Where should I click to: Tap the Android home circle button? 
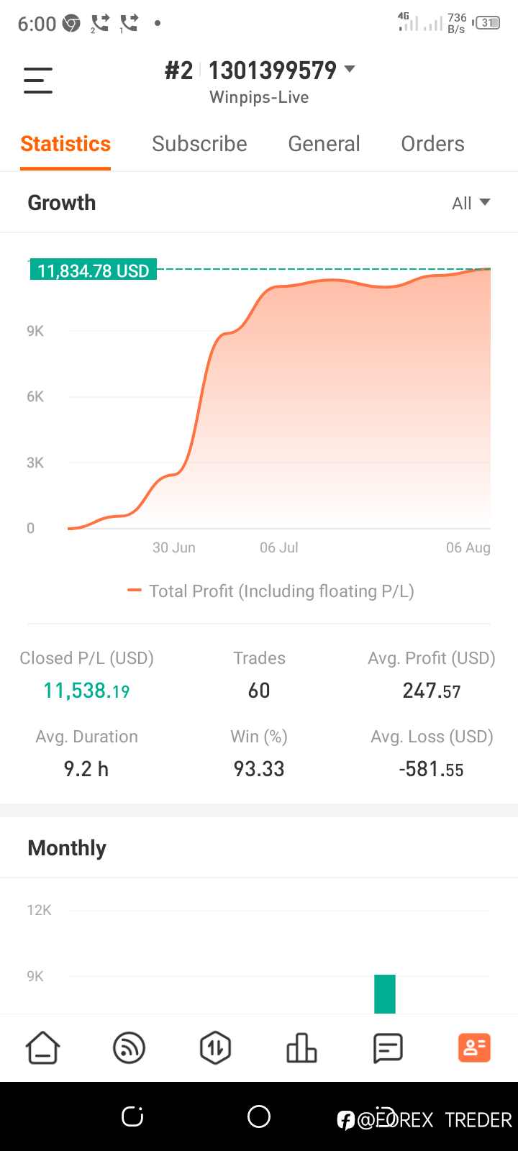point(259,1116)
